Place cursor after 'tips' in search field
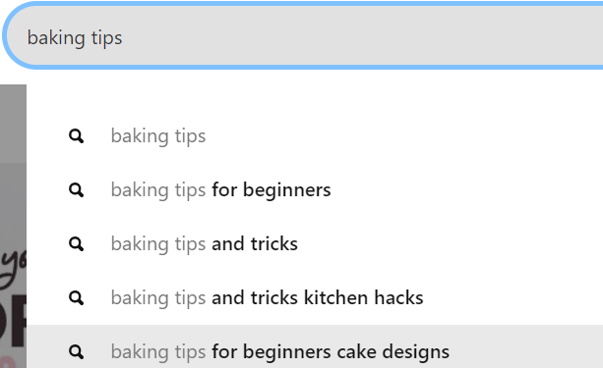Image resolution: width=603 pixels, height=368 pixels. click(x=123, y=37)
